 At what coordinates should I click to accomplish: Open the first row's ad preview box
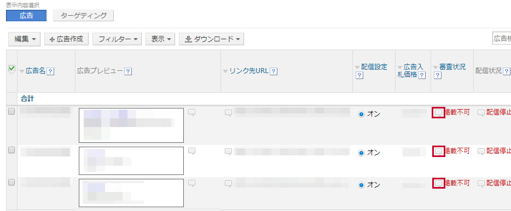pos(131,125)
